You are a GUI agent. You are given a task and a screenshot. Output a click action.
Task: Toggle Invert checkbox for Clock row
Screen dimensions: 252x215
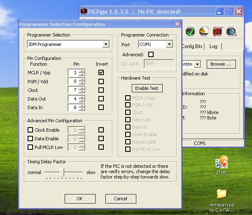point(101,90)
